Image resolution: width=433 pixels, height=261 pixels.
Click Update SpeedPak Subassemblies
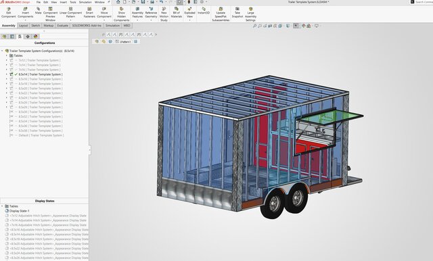(221, 14)
